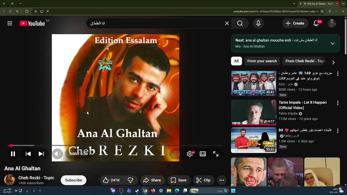Clear the search box text
This screenshot has width=347, height=195.
click(x=227, y=23)
